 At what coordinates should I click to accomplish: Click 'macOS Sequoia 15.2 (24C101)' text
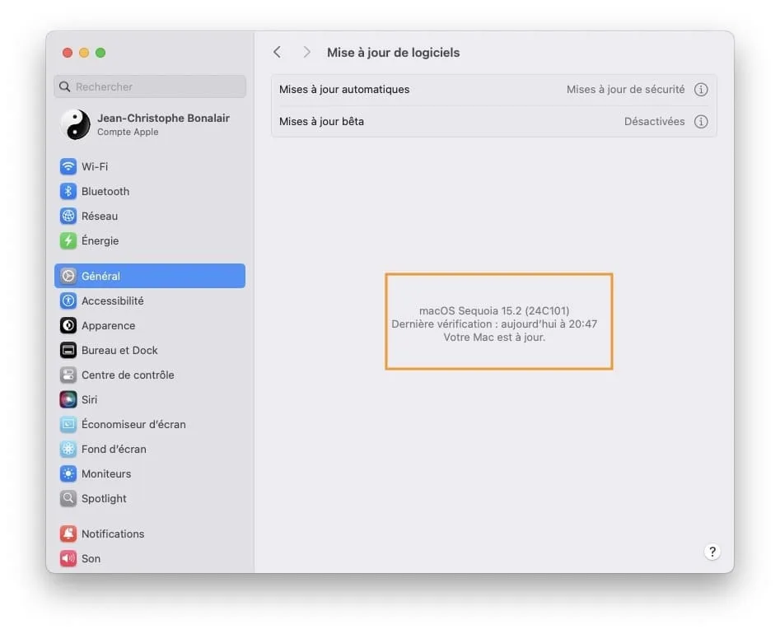(494, 310)
